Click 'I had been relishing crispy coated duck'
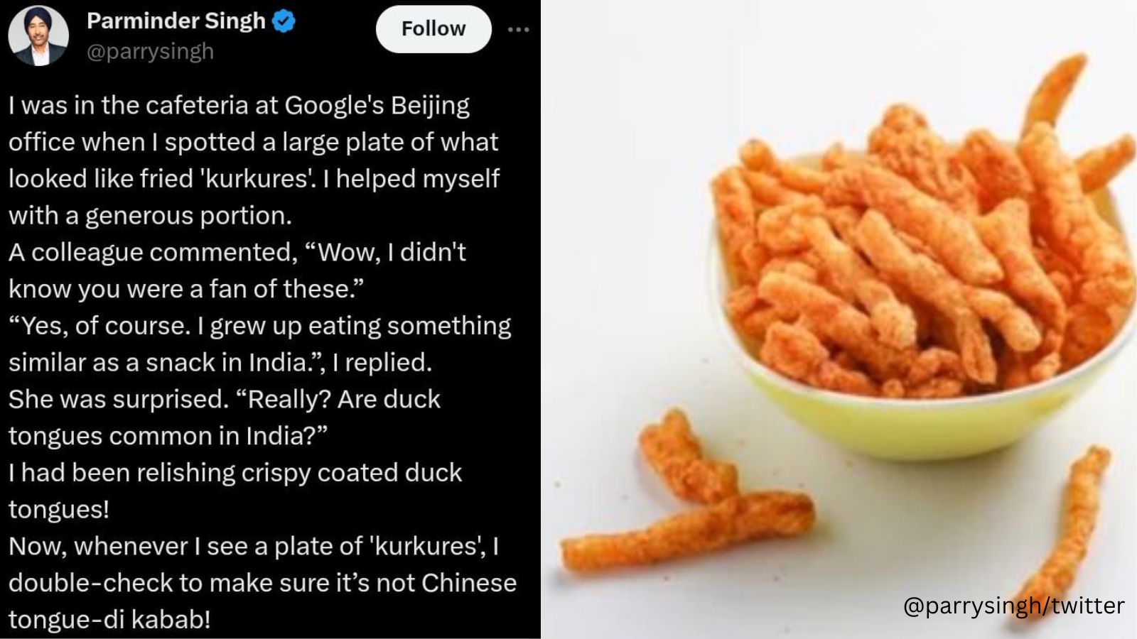Viewport: 1137px width, 639px height. click(235, 473)
